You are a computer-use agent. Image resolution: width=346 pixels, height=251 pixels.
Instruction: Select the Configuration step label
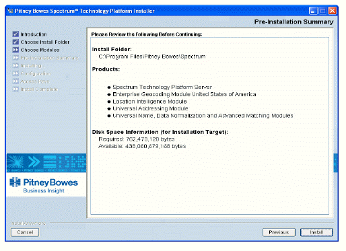(x=36, y=73)
